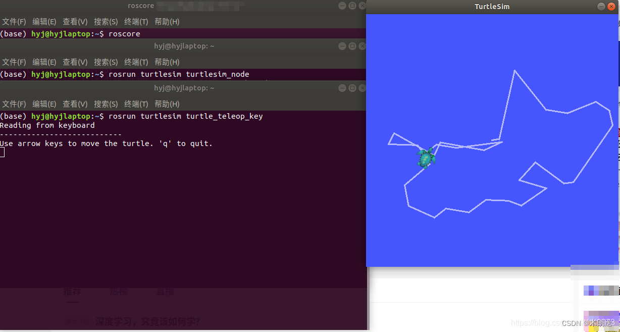Open 搜索(S) menu in turtlesim_node terminal
The height and width of the screenshot is (332, 620).
coord(106,62)
